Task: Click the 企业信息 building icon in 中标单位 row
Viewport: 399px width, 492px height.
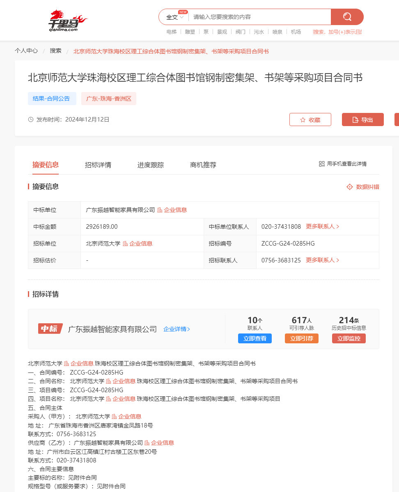Action: click(160, 210)
